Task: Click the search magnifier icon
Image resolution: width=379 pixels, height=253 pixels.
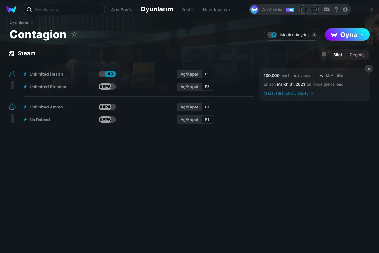Action: (x=29, y=9)
